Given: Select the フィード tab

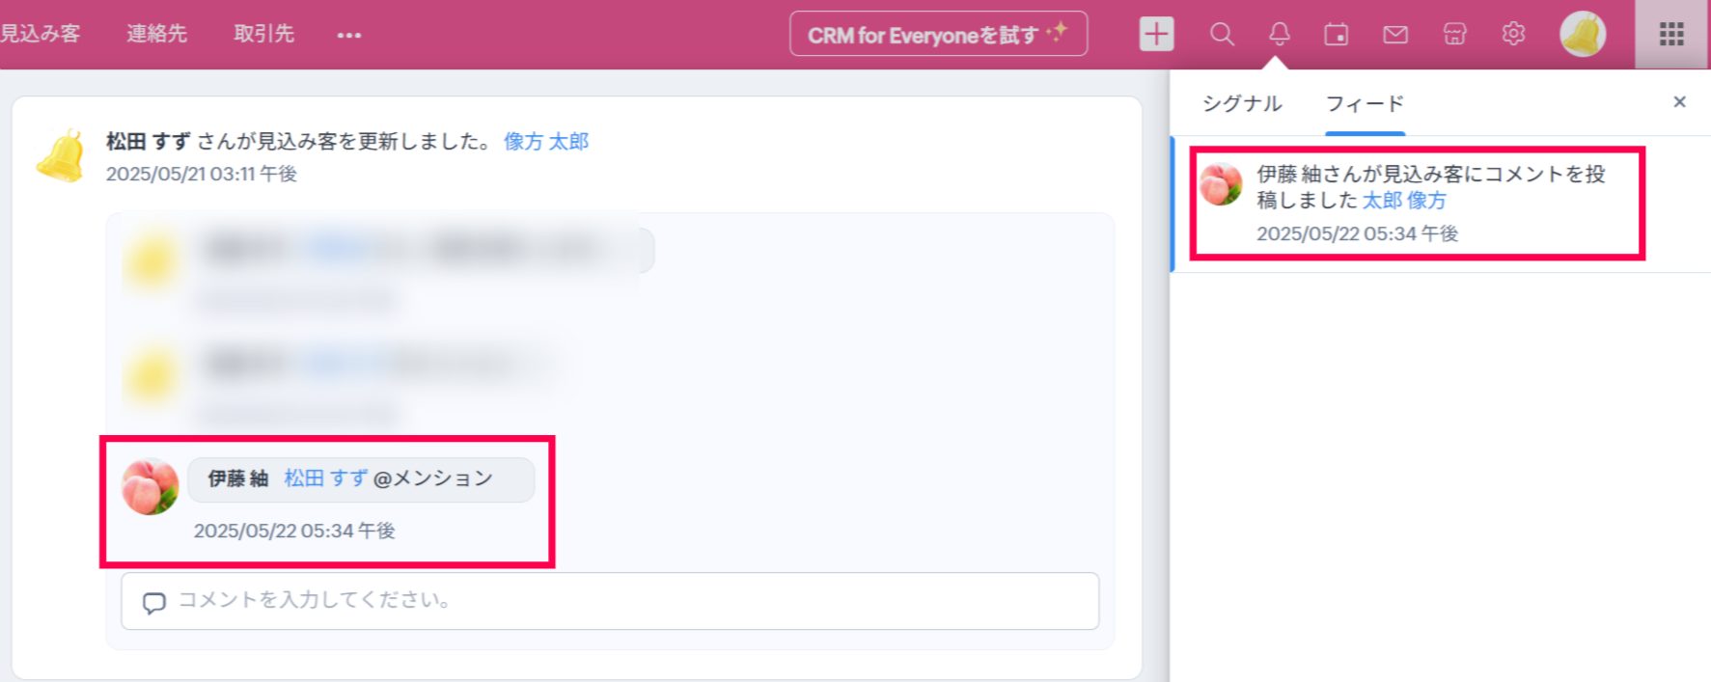Looking at the screenshot, I should click(1365, 103).
